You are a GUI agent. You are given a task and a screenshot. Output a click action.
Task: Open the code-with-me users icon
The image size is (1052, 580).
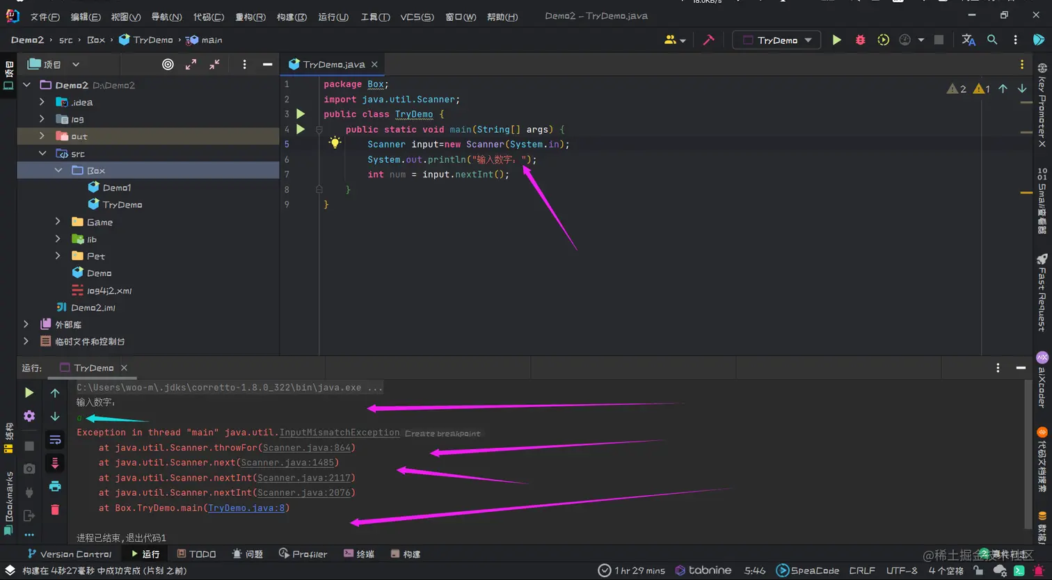(x=674, y=40)
